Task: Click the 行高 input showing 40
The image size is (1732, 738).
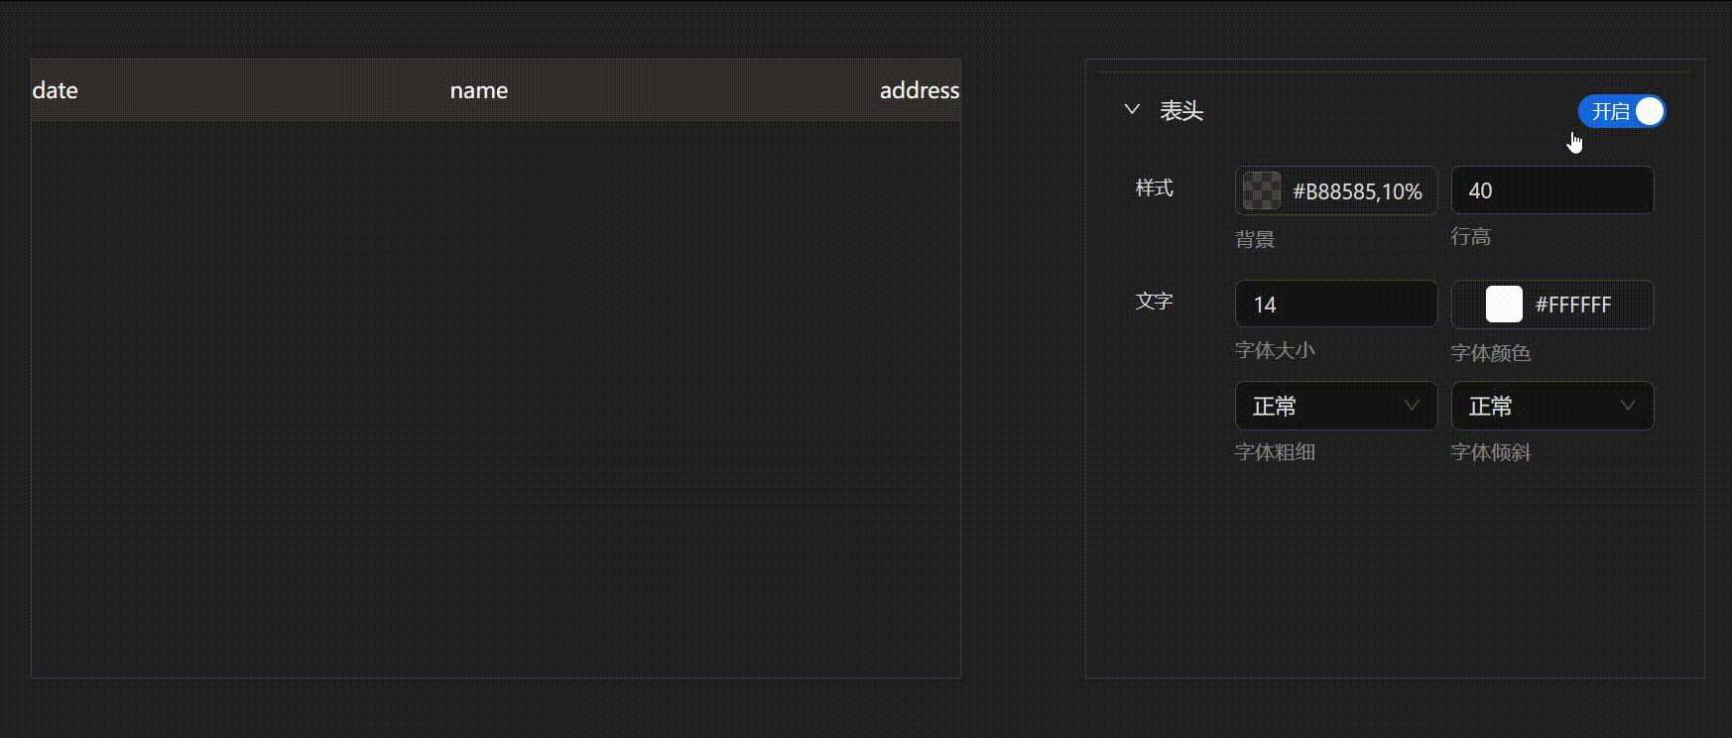Action: pos(1551,189)
